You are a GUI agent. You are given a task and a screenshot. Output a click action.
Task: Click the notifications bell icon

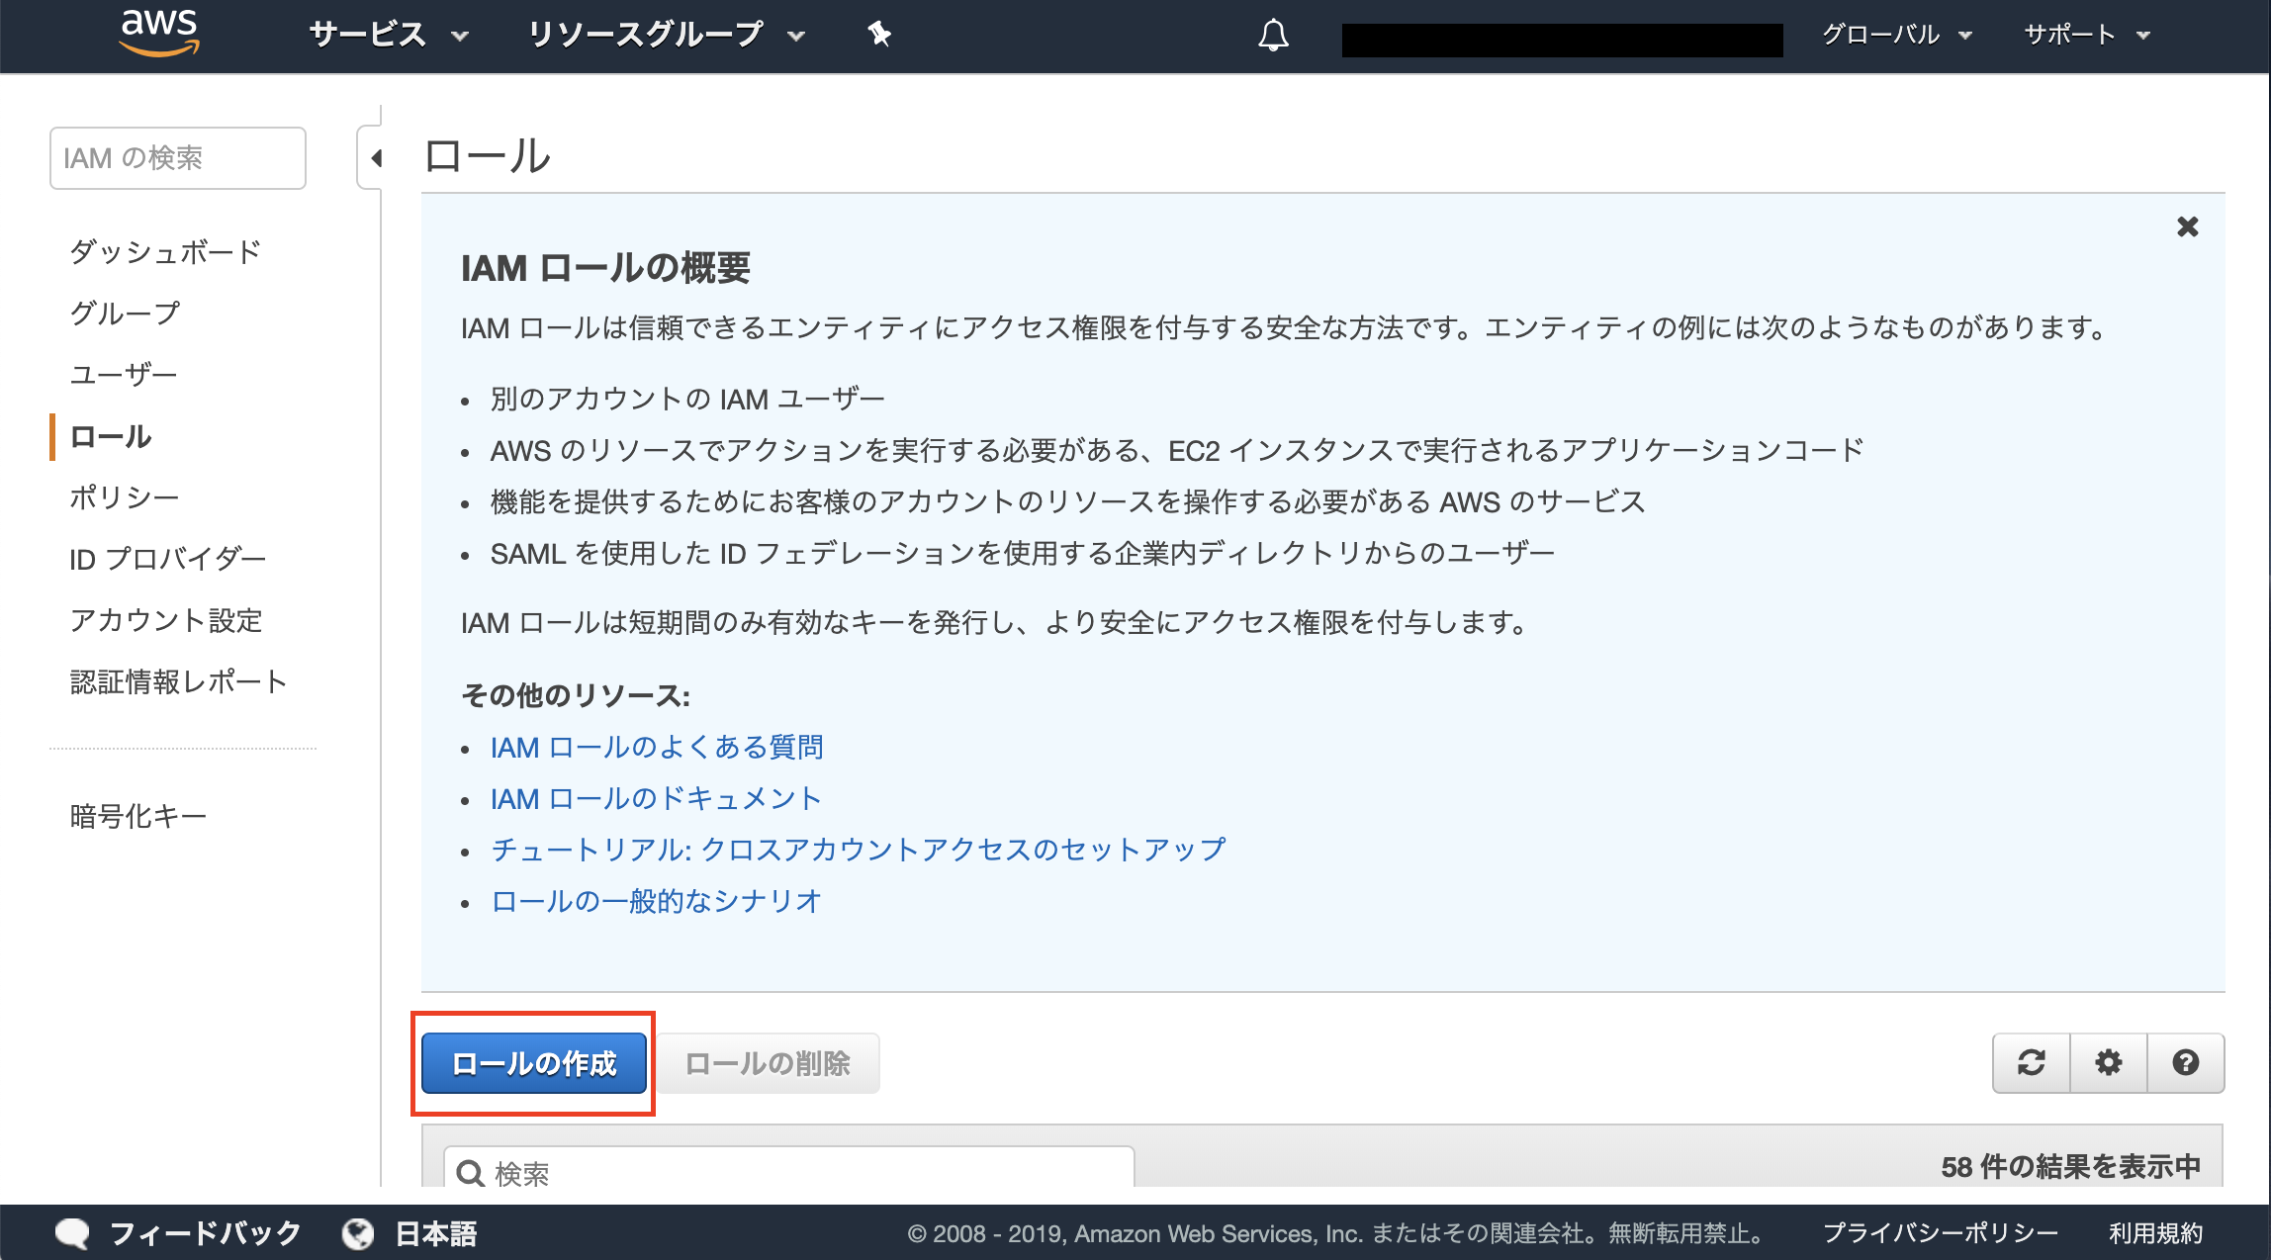tap(1274, 34)
